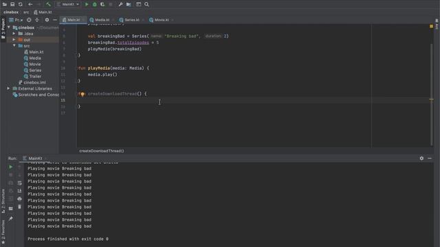The image size is (440, 247).
Task: Open file using the toolbar folder icon
Action: coord(5,4)
